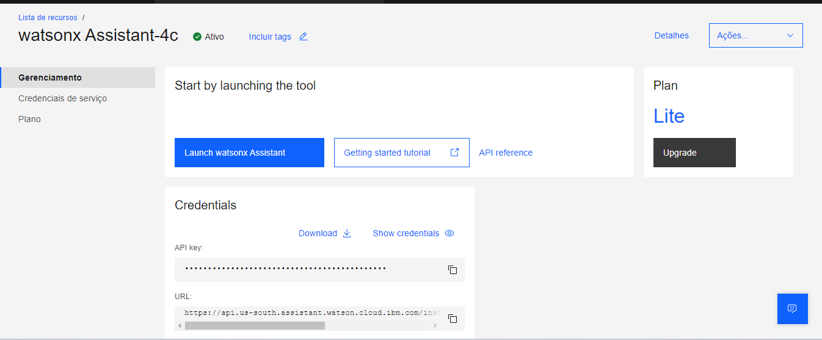Click the chevron arrow in the Ações dropdown
Viewport: 822px width, 340px height.
790,35
